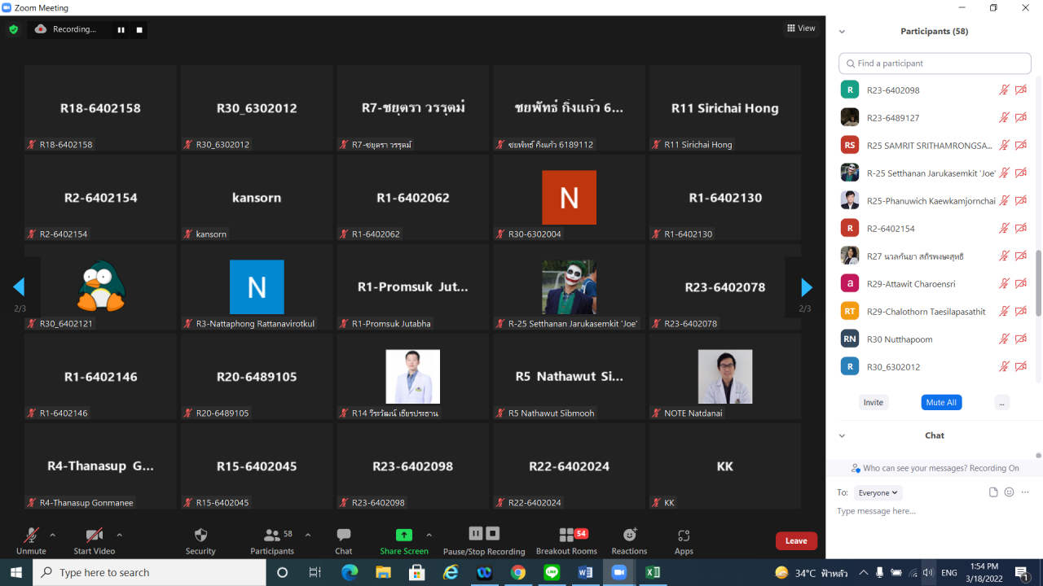This screenshot has height=586, width=1043.
Task: Click the Unmute microphone button
Action: pos(31,536)
